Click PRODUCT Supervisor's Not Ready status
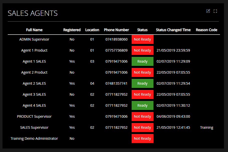The image size is (228, 152). coord(142,116)
